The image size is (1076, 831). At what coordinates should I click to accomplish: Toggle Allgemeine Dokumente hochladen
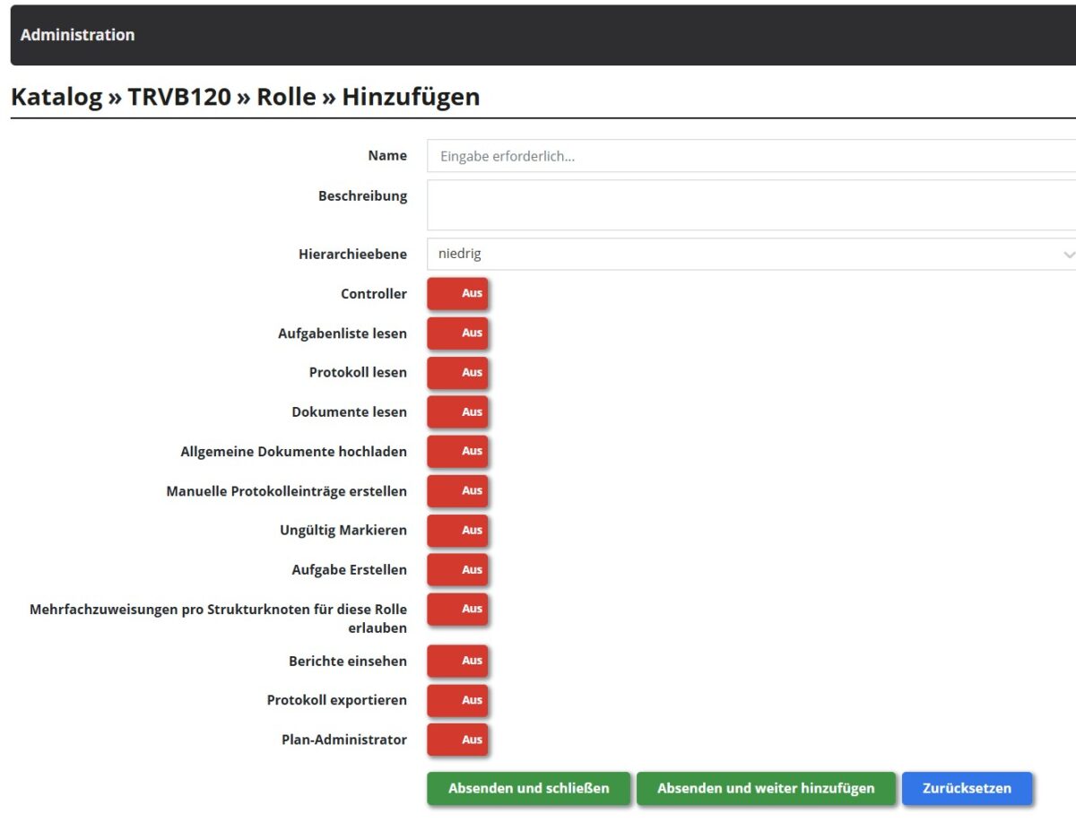[457, 452]
